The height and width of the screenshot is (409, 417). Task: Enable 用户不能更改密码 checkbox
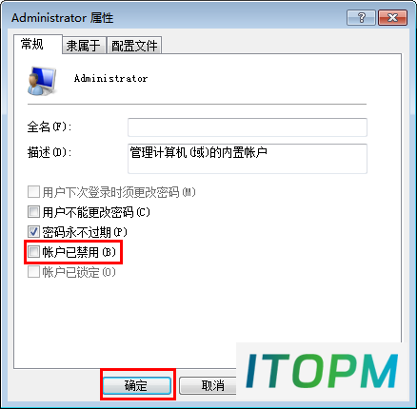pos(33,212)
